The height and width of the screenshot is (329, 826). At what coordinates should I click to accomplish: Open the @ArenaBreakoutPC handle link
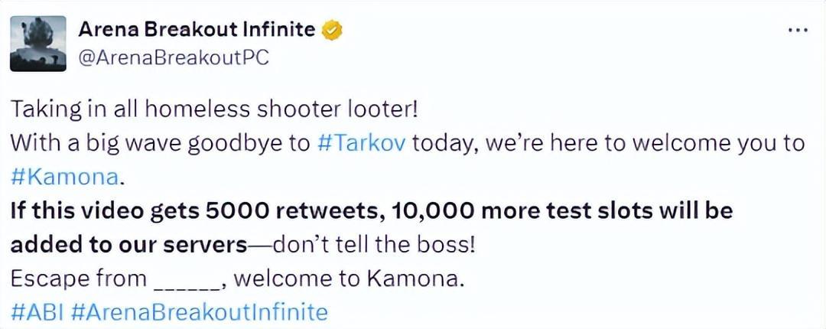(x=174, y=58)
